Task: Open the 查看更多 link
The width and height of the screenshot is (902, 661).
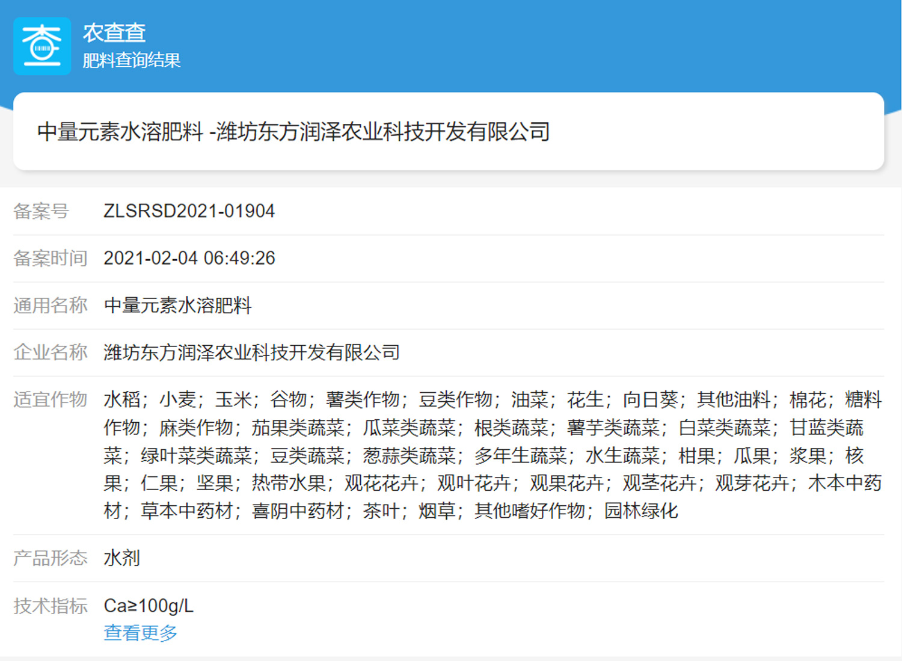Action: click(141, 632)
